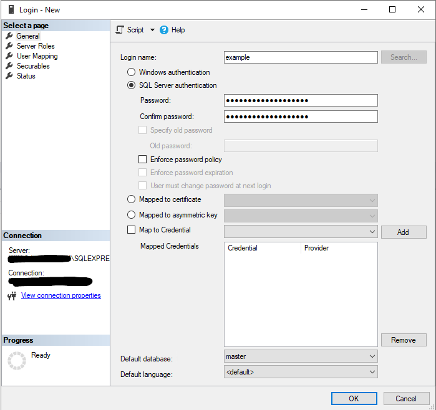Click into the Login name field
Image resolution: width=436 pixels, height=410 pixels.
pyautogui.click(x=301, y=57)
